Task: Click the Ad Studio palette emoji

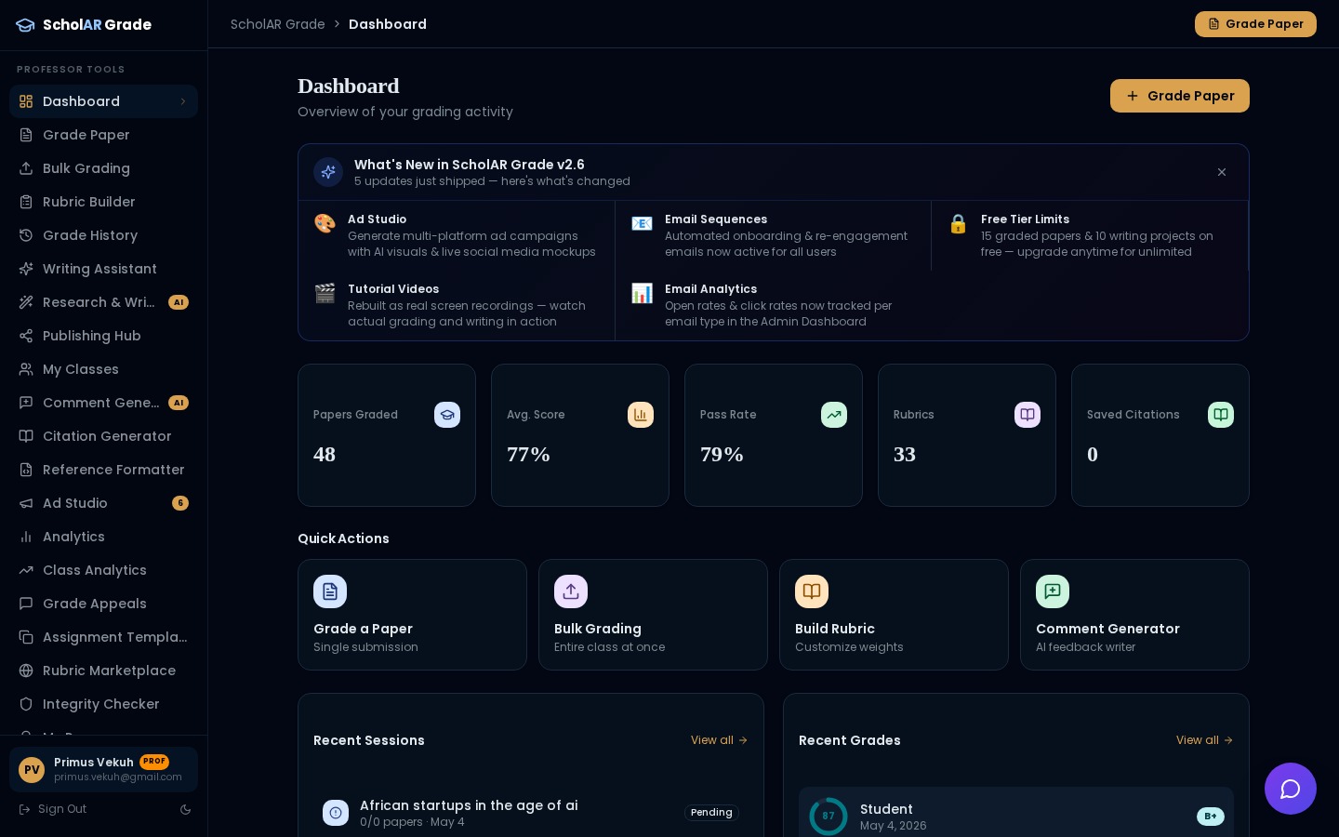Action: [325, 223]
